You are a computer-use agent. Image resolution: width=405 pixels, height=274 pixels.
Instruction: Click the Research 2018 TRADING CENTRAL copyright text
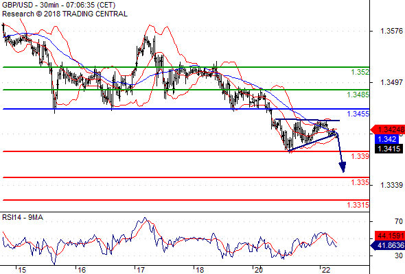(65, 14)
